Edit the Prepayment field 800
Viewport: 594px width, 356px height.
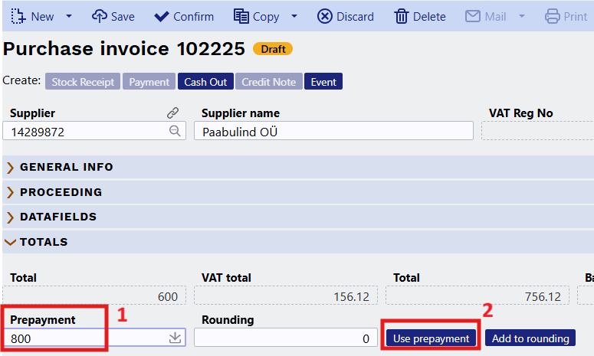(94, 338)
